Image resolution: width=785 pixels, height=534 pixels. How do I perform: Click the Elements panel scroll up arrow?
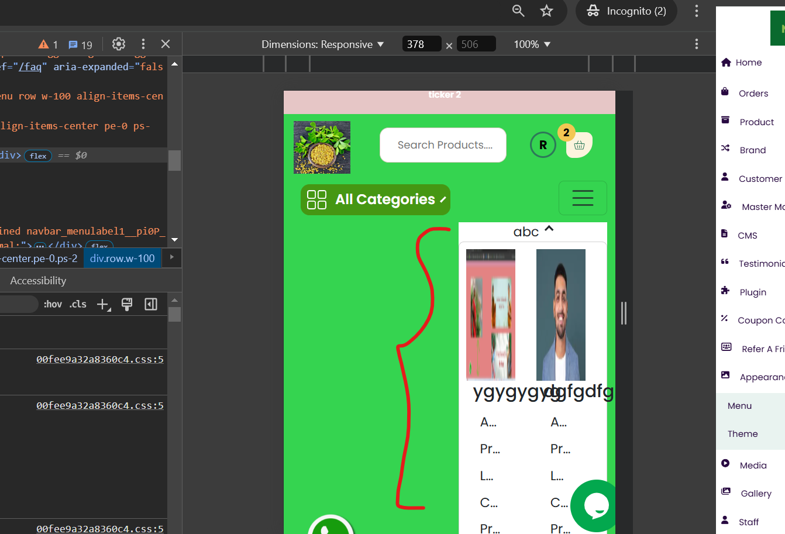coord(174,63)
